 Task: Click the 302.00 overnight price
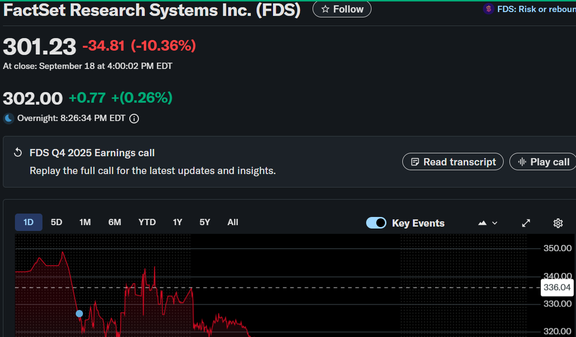click(33, 98)
